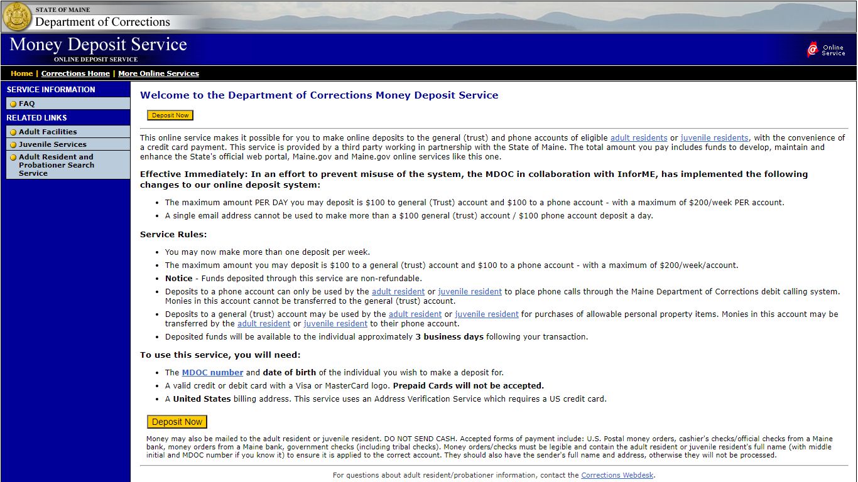Open the Home navigation link
Screen dimensions: 858x482
22,73
